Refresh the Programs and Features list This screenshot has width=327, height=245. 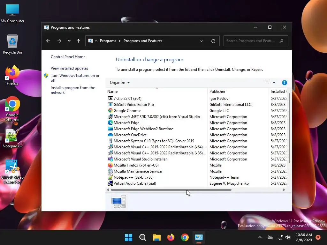click(x=213, y=41)
